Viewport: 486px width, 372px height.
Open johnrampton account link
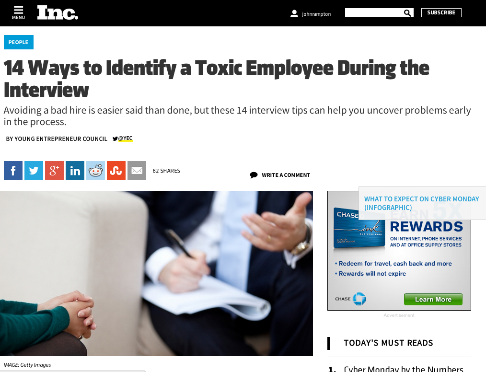tap(316, 14)
